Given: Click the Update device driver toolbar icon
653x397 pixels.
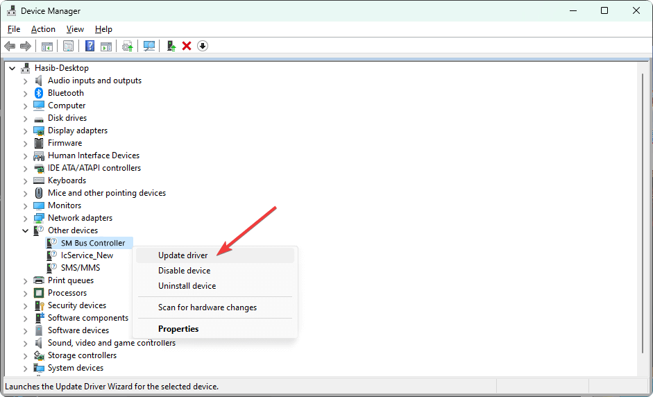Looking at the screenshot, I should [x=128, y=46].
